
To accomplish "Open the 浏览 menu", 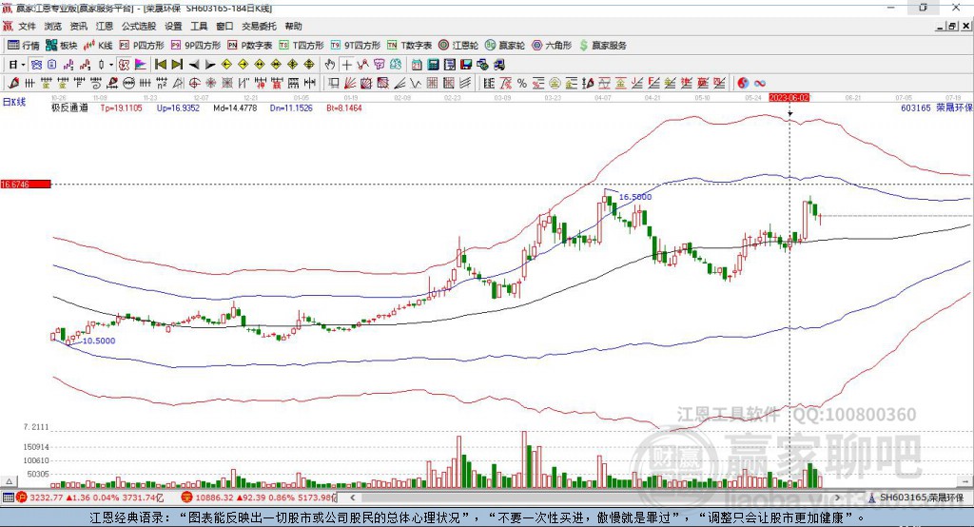I will (53, 26).
